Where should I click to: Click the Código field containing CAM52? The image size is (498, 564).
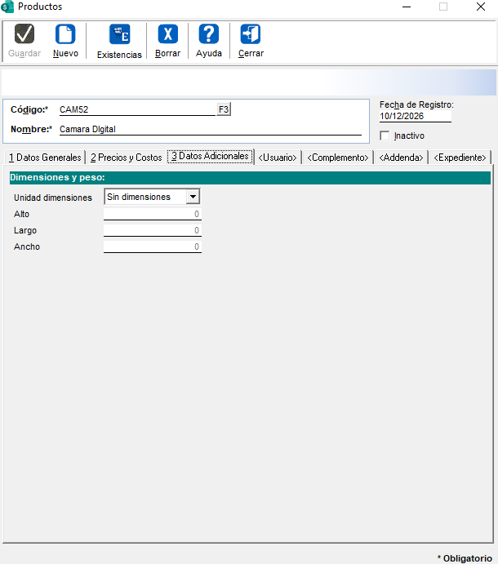[x=137, y=109]
